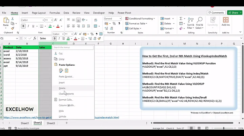This screenshot has width=244, height=136.
Task: Toggle Italic on the mini toolbar
Action: (x=59, y=38)
